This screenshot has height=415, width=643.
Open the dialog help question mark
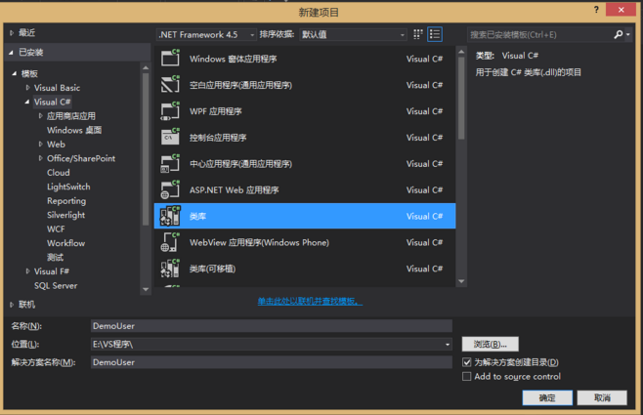596,10
